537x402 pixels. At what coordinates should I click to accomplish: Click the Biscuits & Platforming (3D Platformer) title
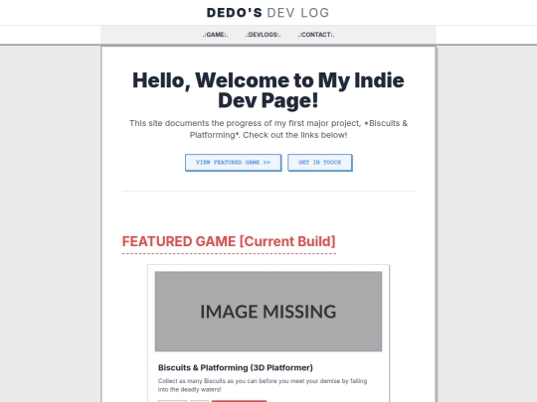(x=236, y=367)
